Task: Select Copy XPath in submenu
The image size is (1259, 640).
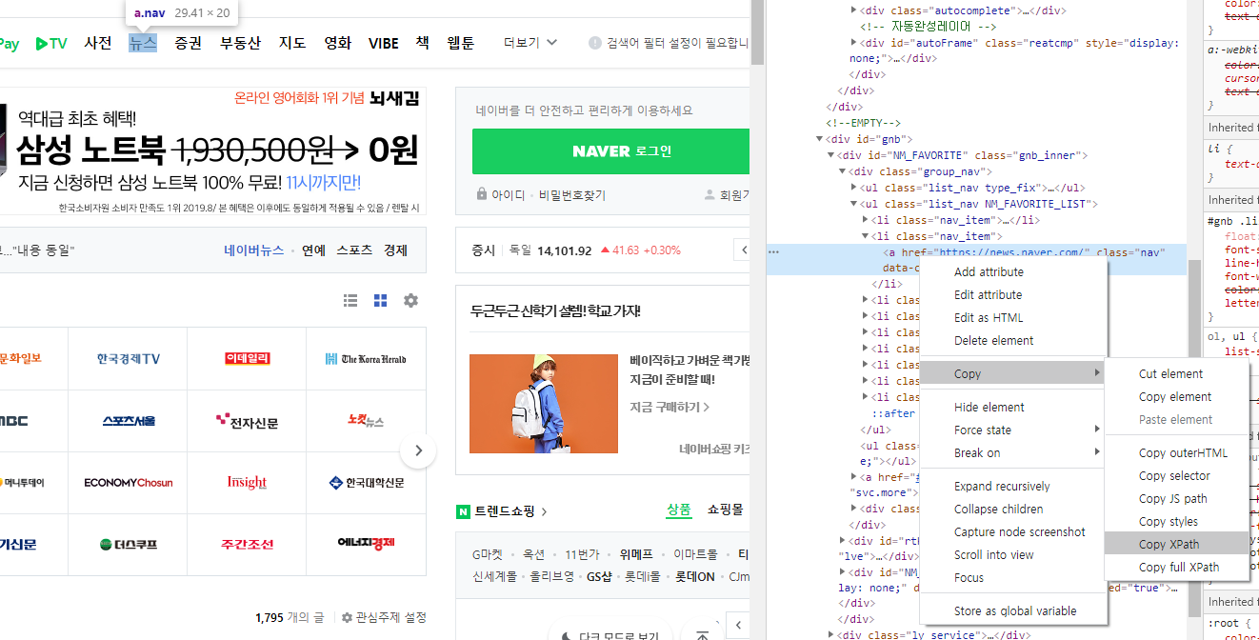Action: pos(1176,544)
